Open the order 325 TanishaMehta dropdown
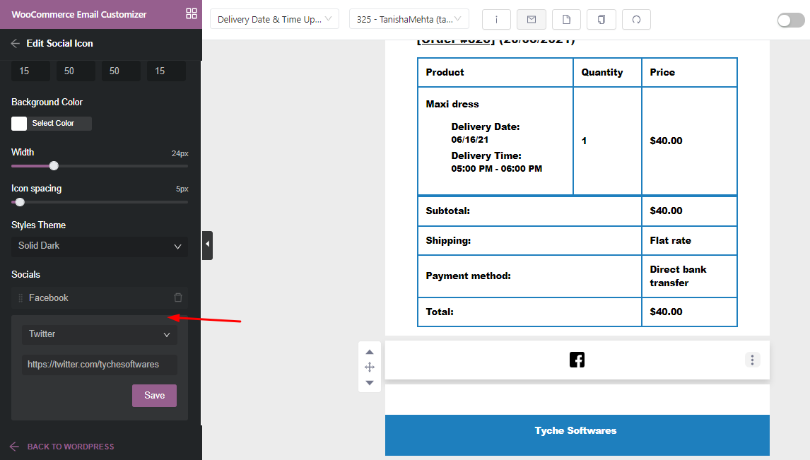810x460 pixels. (x=409, y=20)
